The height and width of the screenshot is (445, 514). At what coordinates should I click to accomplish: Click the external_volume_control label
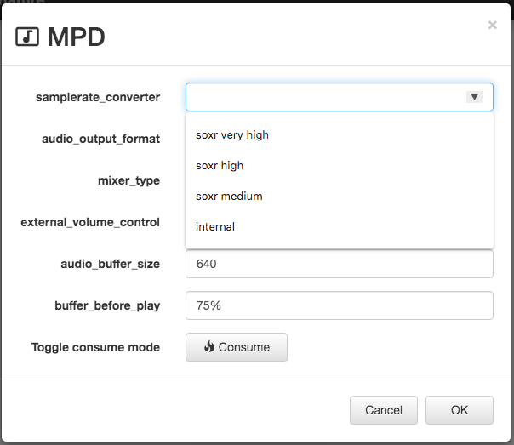pyautogui.click(x=90, y=222)
